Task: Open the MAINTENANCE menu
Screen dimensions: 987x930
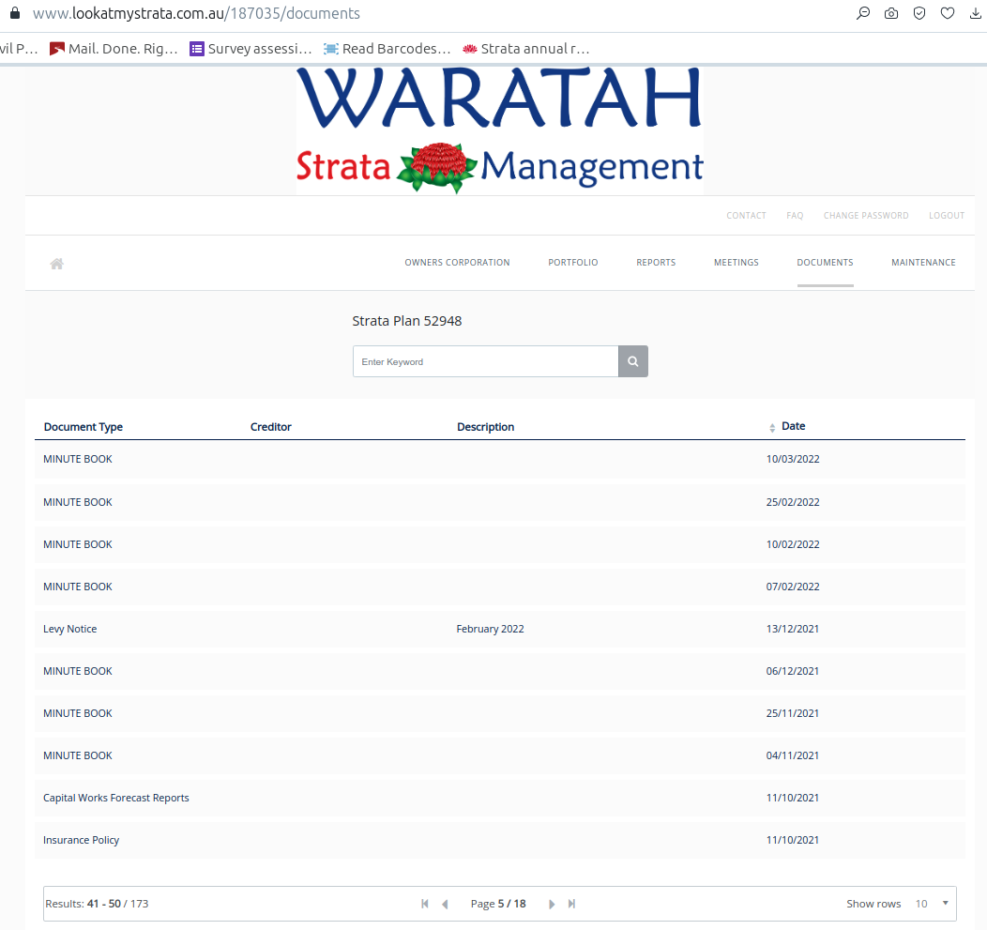Action: tap(923, 263)
